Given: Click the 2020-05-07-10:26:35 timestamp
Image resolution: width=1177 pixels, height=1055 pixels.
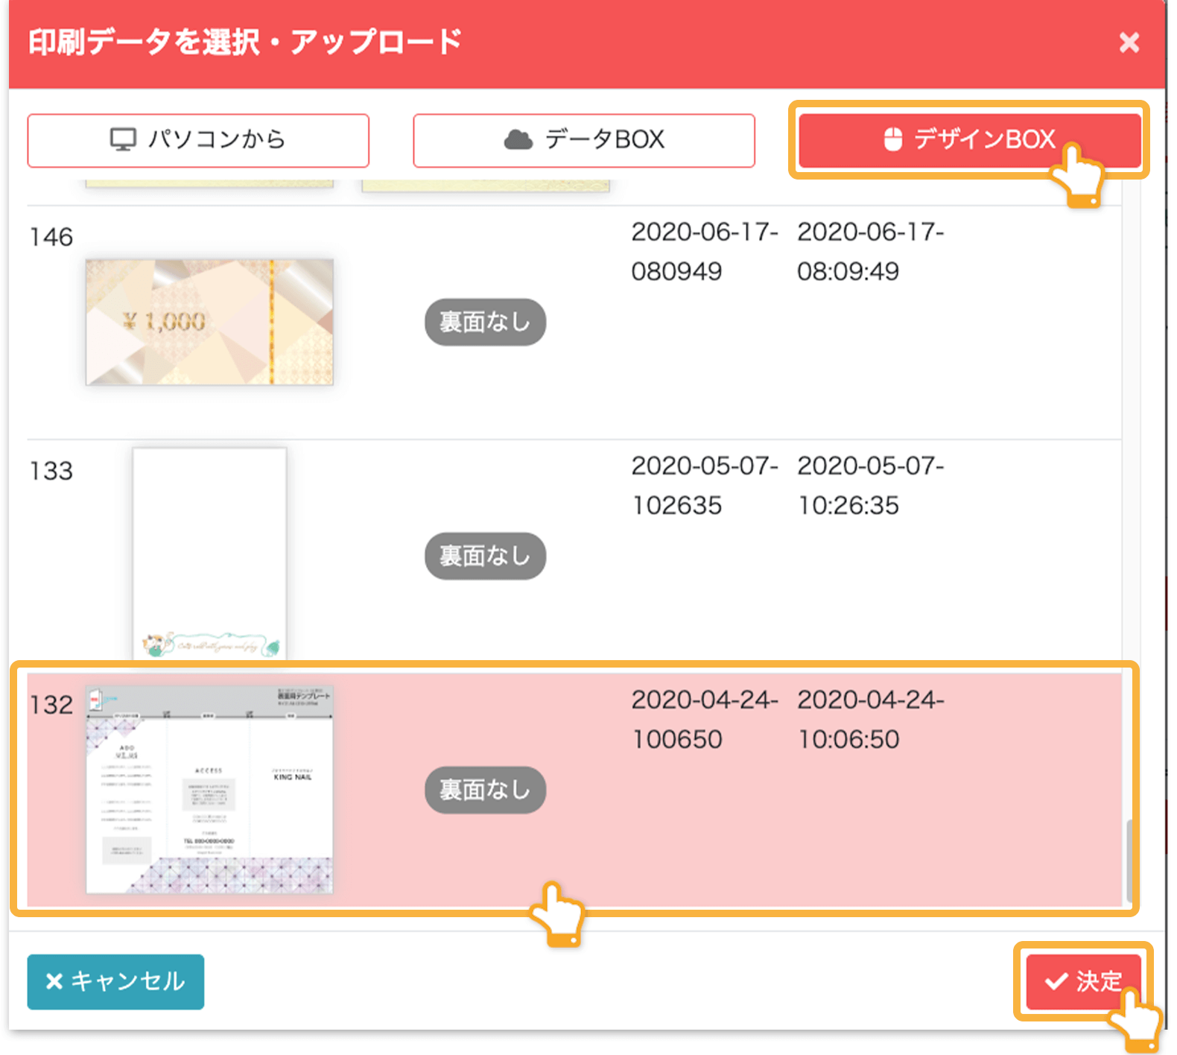Looking at the screenshot, I should click(x=870, y=486).
